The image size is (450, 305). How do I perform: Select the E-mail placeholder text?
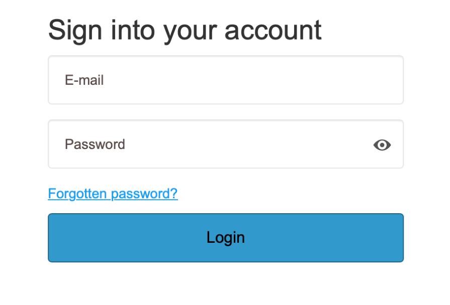click(84, 80)
